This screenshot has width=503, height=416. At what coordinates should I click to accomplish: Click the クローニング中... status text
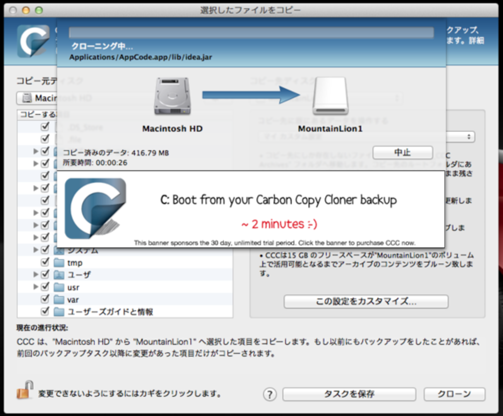coord(102,46)
